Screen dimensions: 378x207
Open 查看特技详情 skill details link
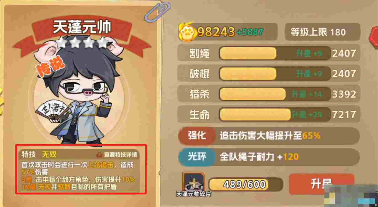pos(120,155)
